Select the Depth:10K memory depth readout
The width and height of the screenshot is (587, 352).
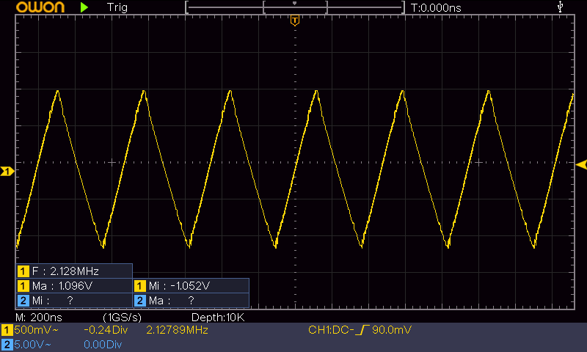click(218, 318)
